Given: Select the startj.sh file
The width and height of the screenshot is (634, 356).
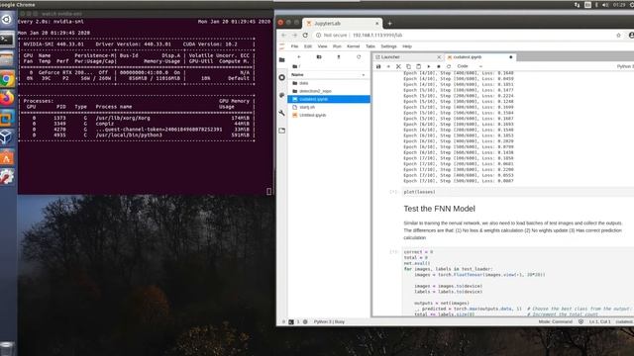Looking at the screenshot, I should (329, 108).
